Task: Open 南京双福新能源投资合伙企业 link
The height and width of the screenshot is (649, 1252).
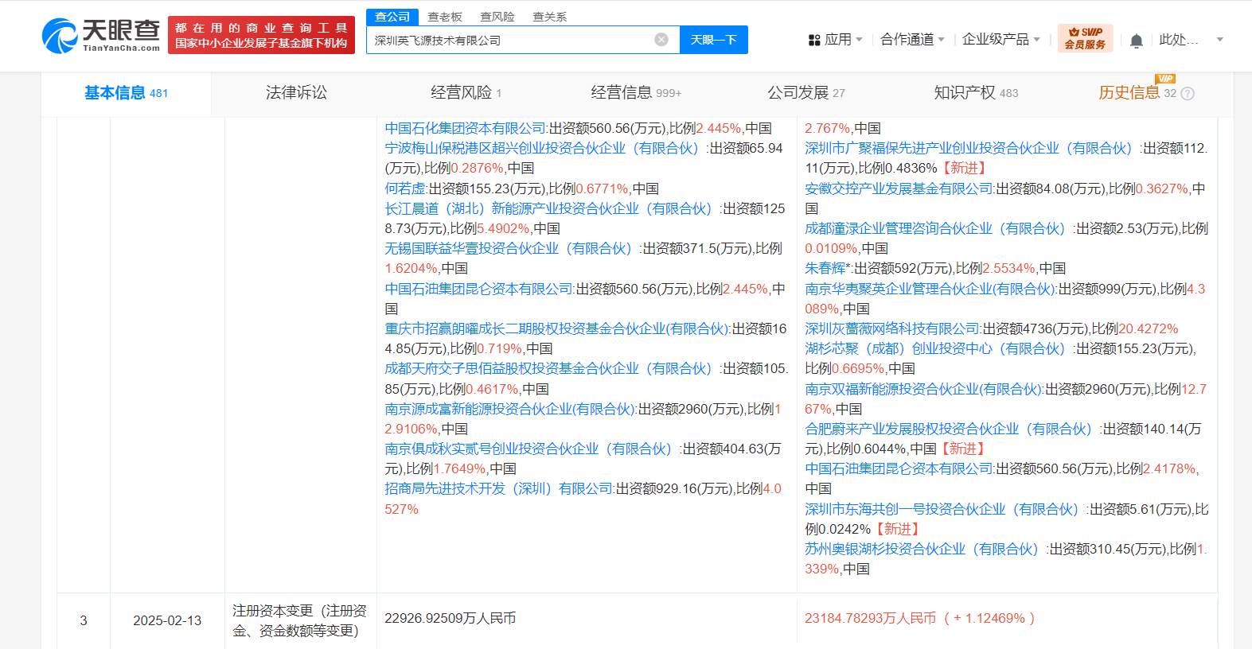Action: [923, 389]
